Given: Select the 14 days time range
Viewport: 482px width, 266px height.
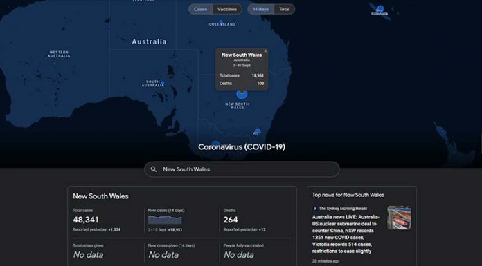Looking at the screenshot, I should click(x=260, y=9).
